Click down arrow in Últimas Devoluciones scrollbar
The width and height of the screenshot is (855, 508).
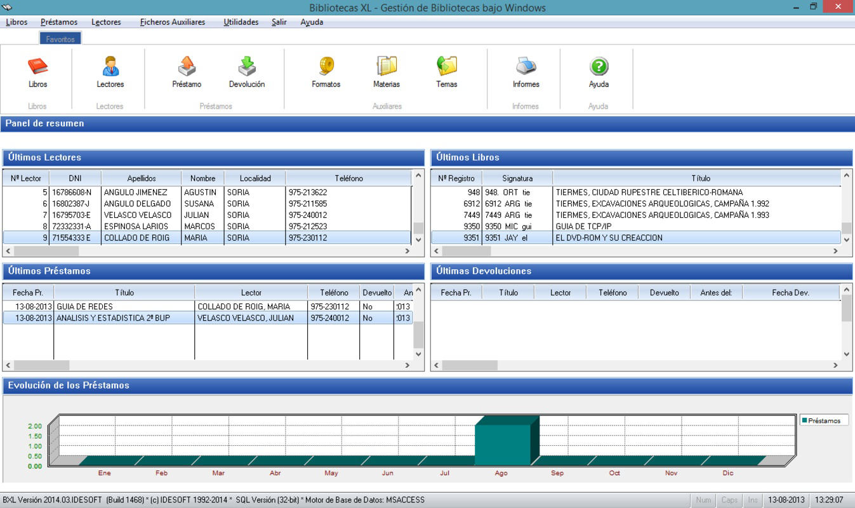pos(846,354)
